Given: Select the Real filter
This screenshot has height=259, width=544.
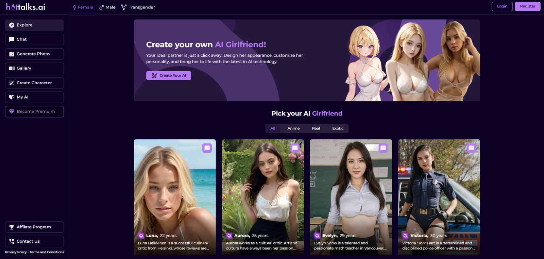Looking at the screenshot, I should pos(316,128).
